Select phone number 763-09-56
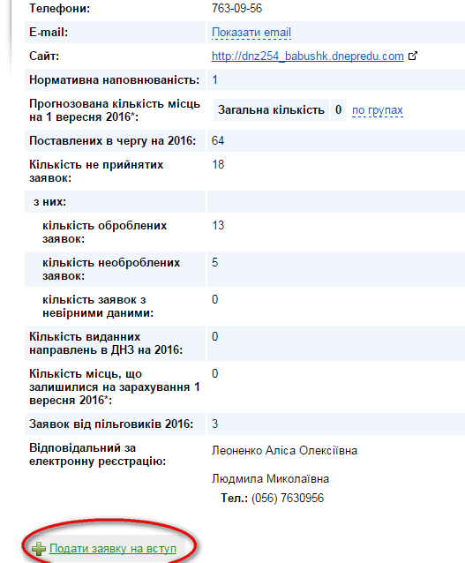This screenshot has width=465, height=563. pos(237,8)
